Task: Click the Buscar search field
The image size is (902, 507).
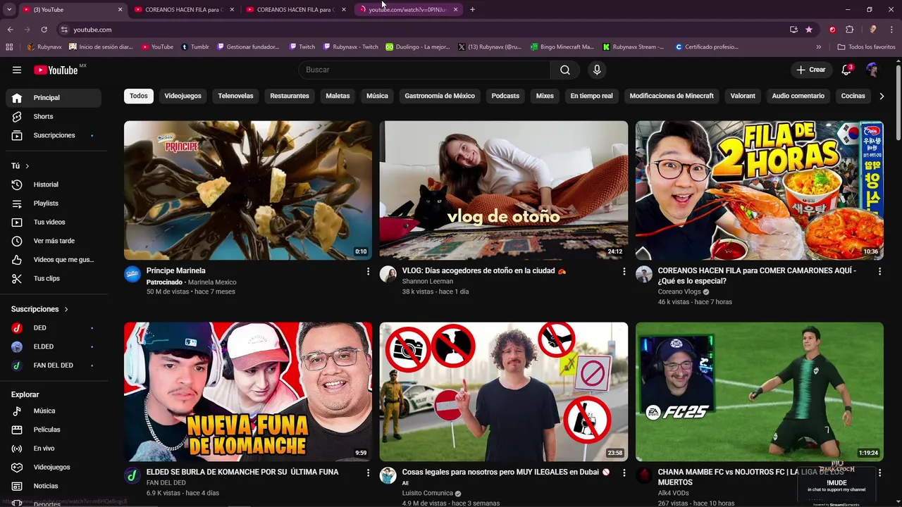Action: coord(424,70)
